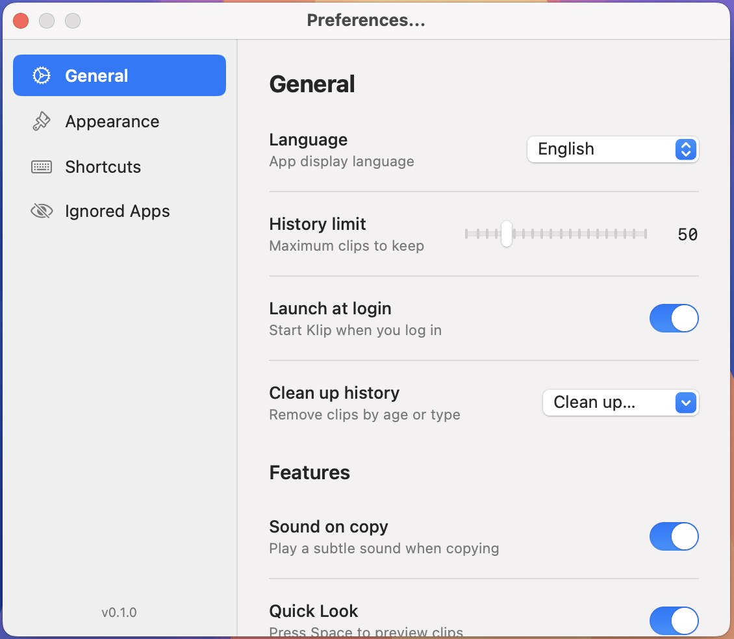Open the Appearance preferences tab
The image size is (734, 639).
click(x=112, y=121)
